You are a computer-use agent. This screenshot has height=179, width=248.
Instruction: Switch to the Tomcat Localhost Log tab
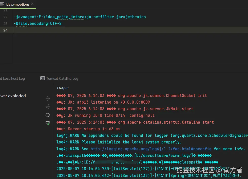tap(12, 78)
